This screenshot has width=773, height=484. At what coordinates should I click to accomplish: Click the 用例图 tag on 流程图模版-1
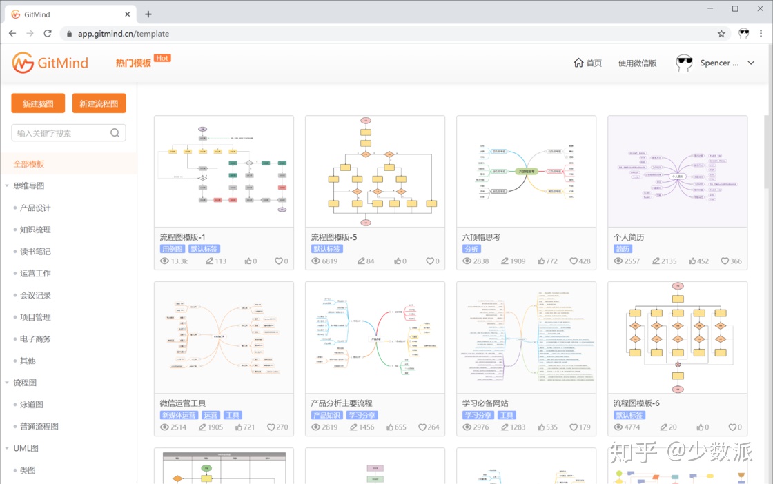tap(172, 249)
